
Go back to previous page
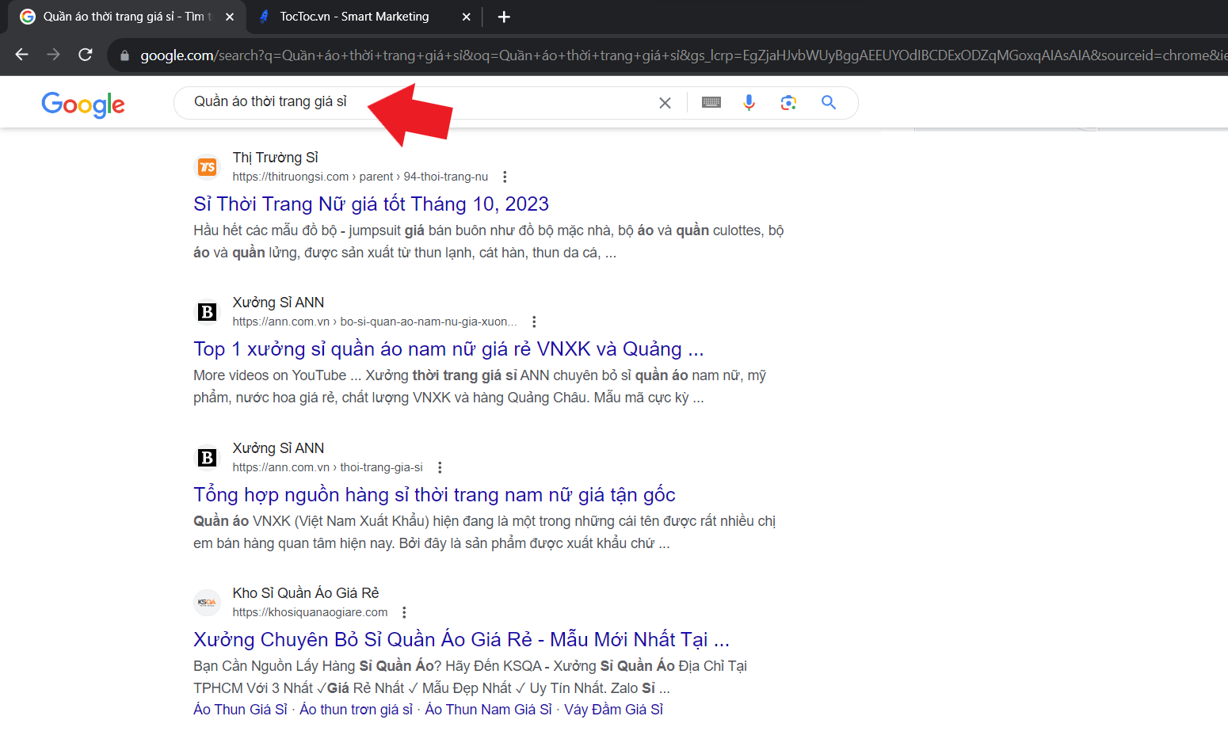[x=22, y=55]
